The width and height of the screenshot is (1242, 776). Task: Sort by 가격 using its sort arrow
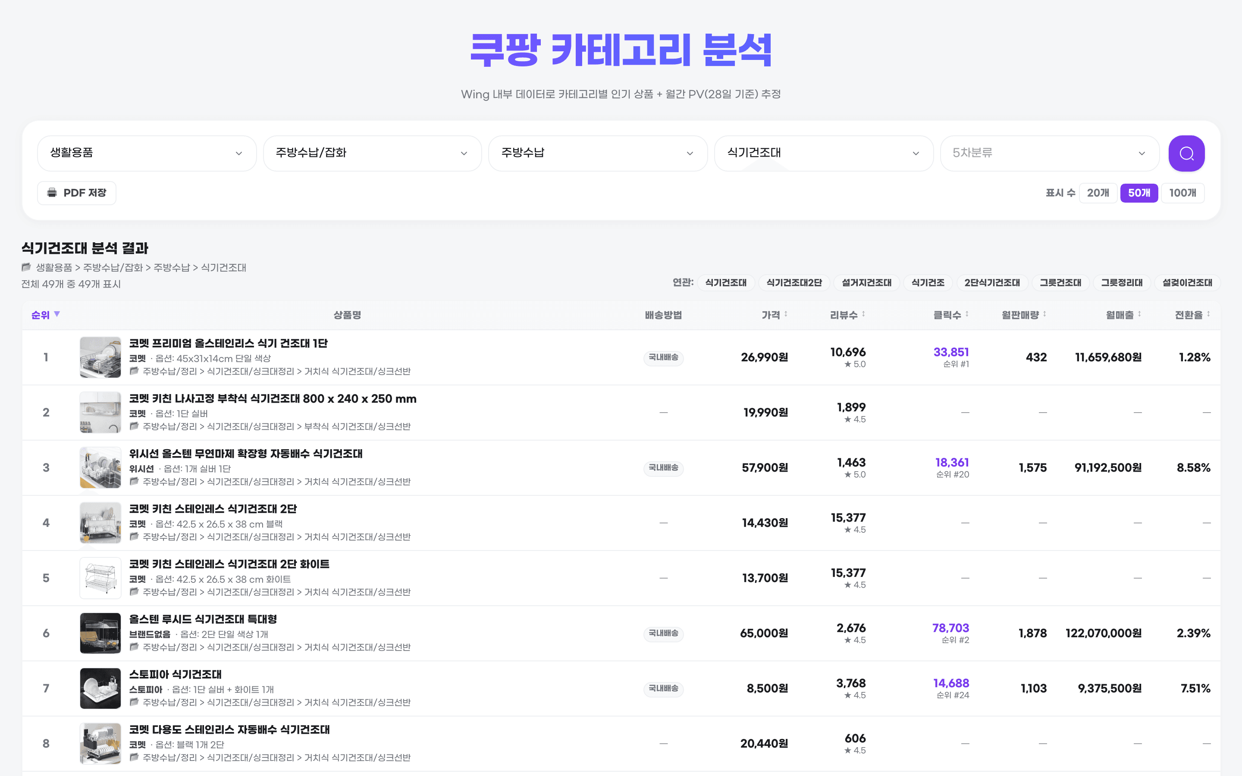pos(786,314)
